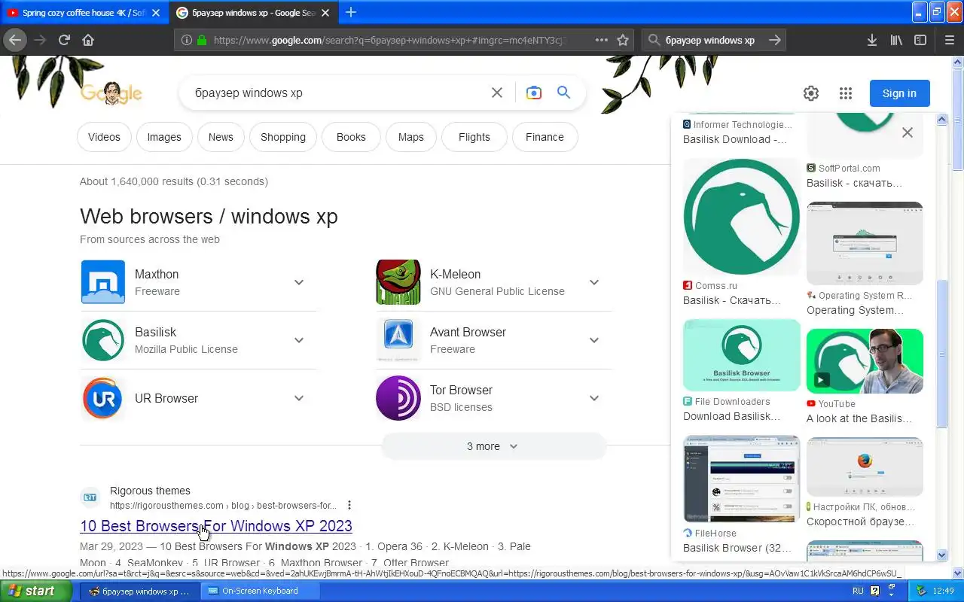Expand the Avant Browser entry chevron

pyautogui.click(x=594, y=340)
